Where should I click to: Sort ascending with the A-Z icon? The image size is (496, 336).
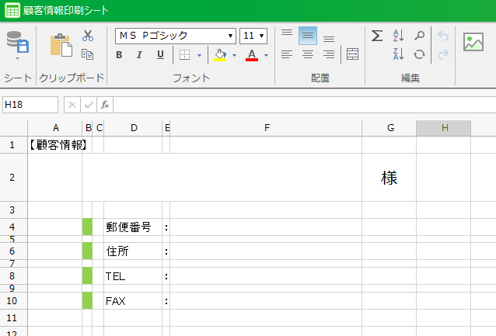[x=399, y=36]
